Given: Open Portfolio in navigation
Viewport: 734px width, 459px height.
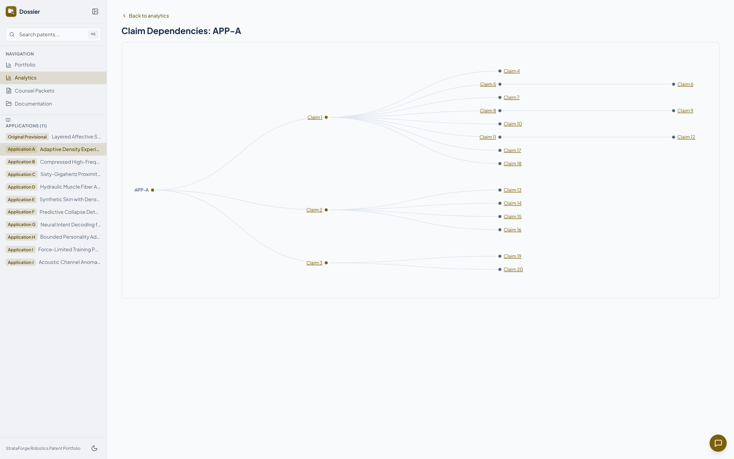Looking at the screenshot, I should click(x=53, y=65).
